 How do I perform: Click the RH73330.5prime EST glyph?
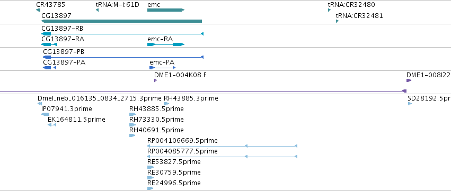coord(132,125)
